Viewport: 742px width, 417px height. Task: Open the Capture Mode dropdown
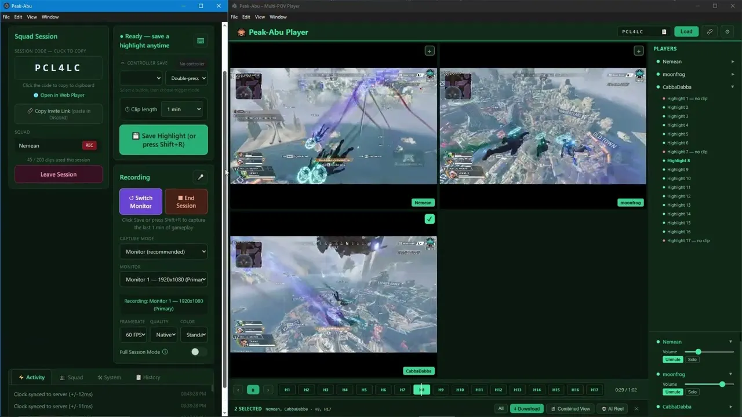(163, 252)
